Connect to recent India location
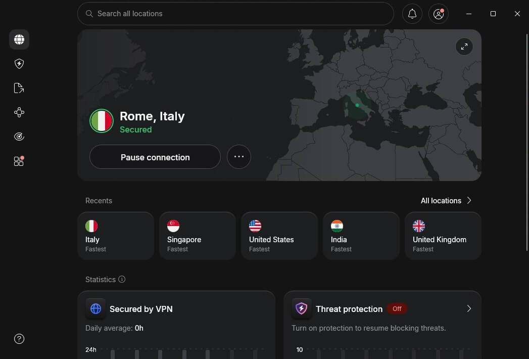 pos(361,236)
